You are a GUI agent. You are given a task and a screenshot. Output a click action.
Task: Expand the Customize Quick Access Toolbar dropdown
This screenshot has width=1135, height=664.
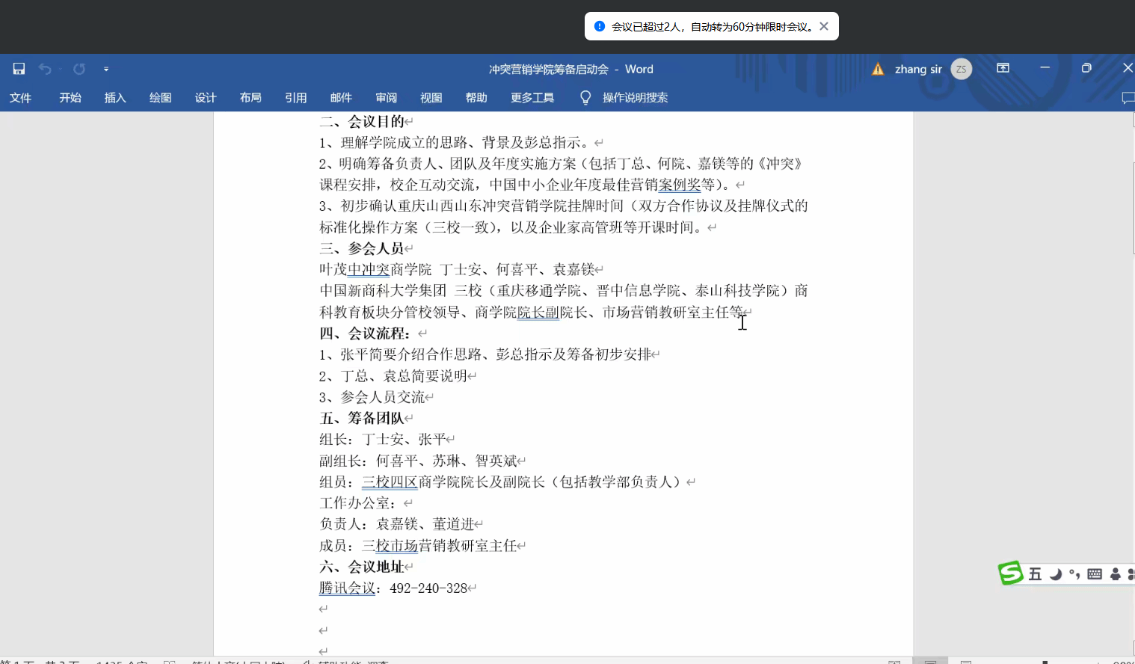(106, 69)
